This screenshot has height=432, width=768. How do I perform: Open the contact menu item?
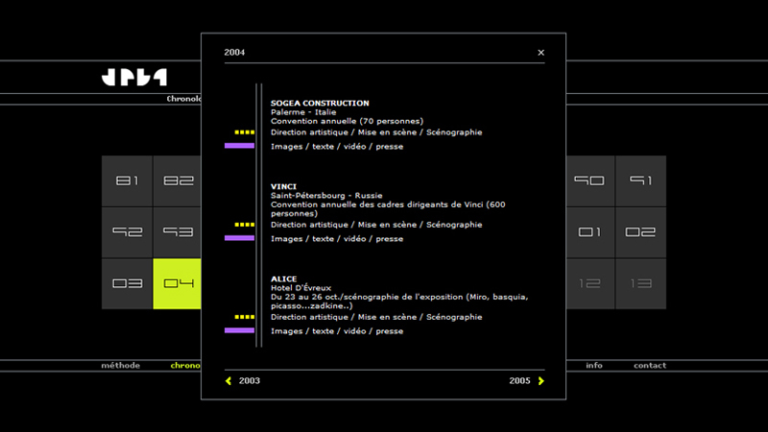649,366
